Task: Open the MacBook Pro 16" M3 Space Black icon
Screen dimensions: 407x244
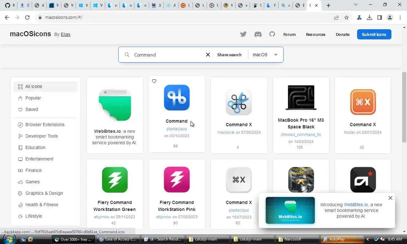Action: pos(301,98)
